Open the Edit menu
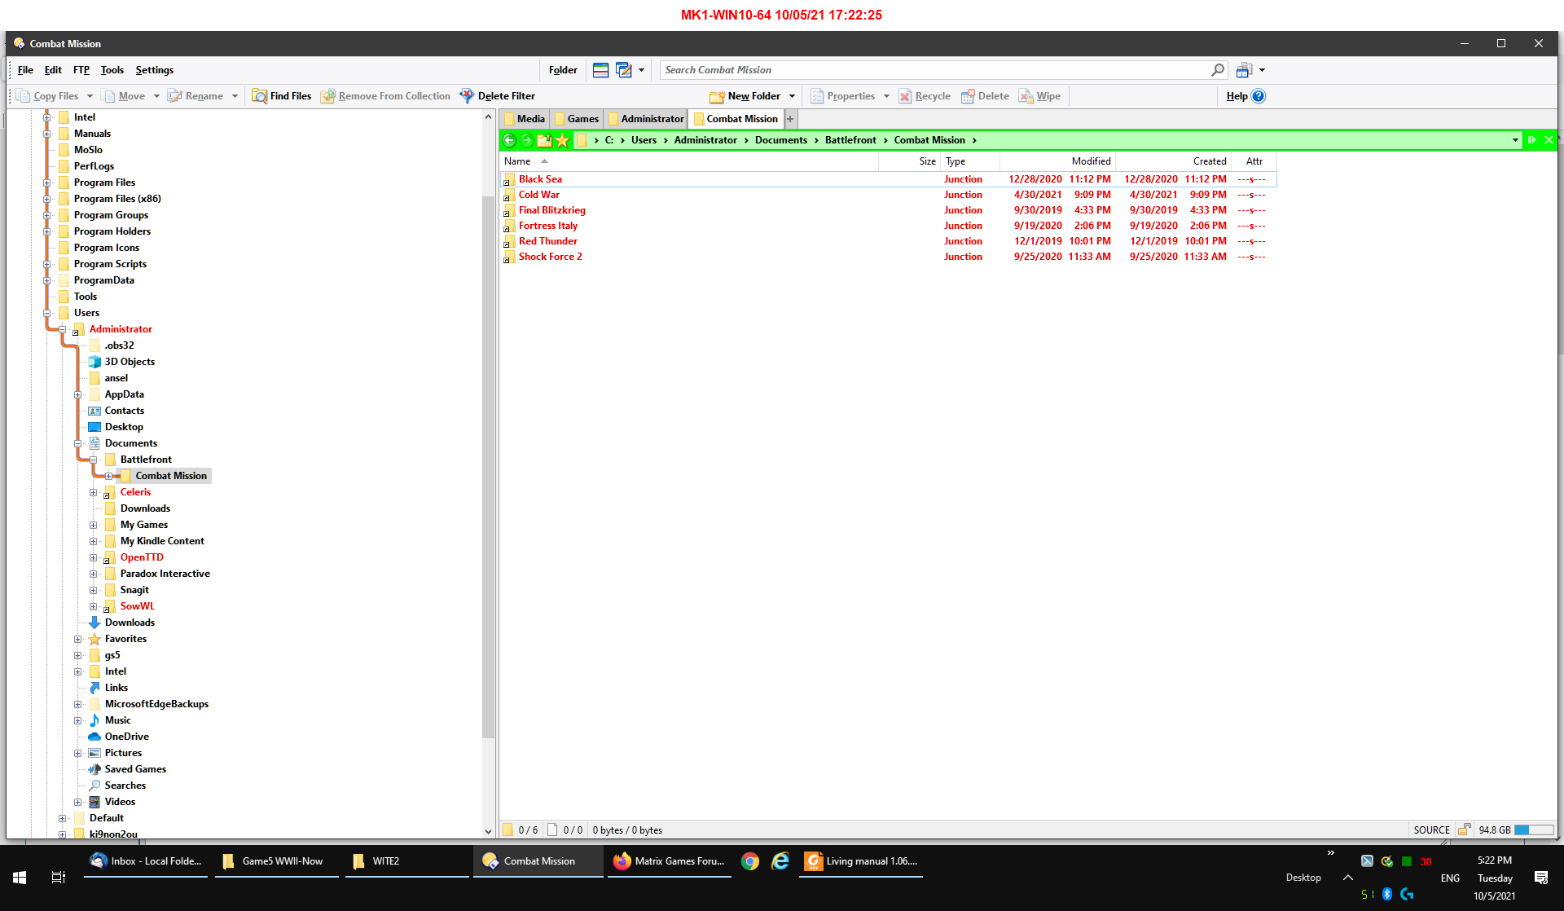The width and height of the screenshot is (1564, 911). (53, 70)
